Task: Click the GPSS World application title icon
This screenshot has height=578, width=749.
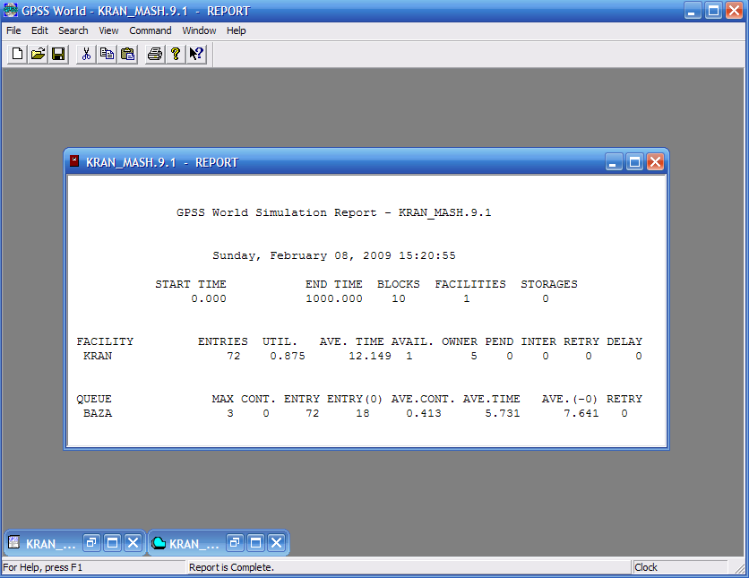Action: click(11, 10)
